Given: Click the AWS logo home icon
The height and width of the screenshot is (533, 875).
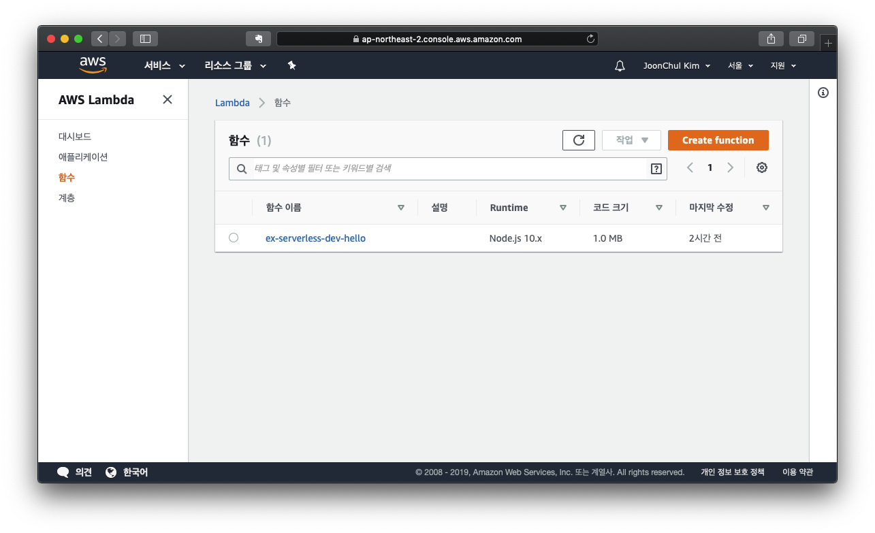Looking at the screenshot, I should click(x=93, y=65).
